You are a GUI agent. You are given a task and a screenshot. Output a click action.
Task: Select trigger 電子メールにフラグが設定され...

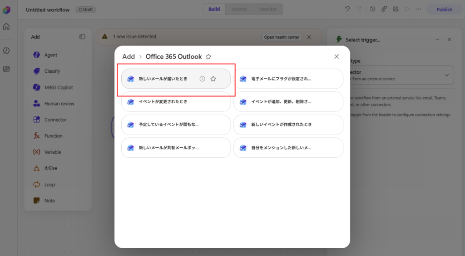click(x=288, y=79)
